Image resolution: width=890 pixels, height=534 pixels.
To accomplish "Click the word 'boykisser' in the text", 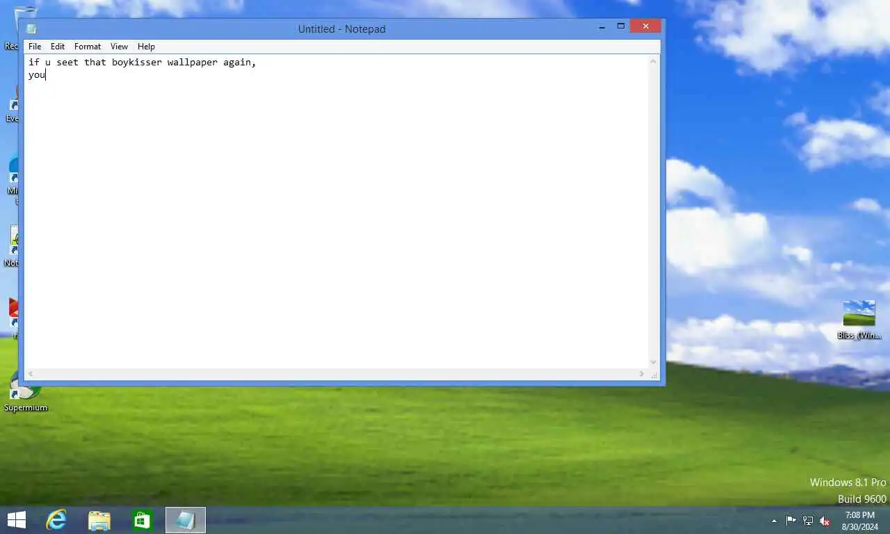I will click(x=136, y=63).
